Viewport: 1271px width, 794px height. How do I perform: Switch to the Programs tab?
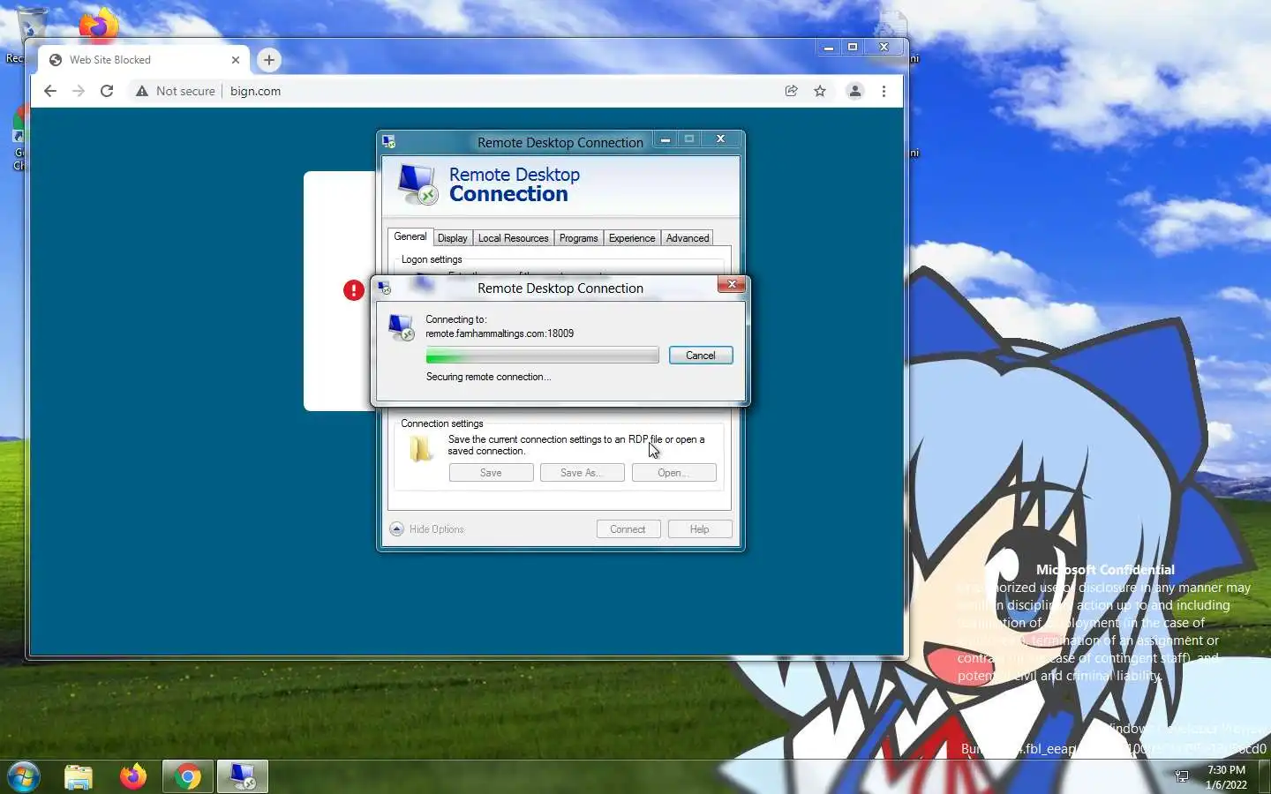tap(578, 238)
